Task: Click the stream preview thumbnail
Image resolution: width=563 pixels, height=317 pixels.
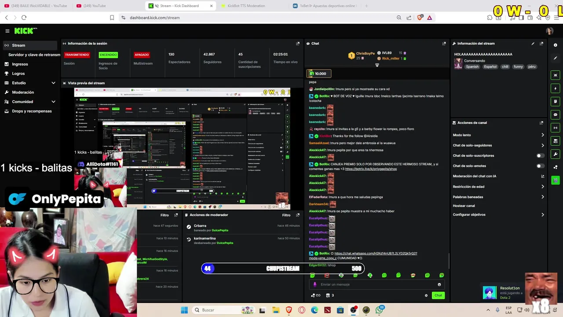Action: [182, 149]
